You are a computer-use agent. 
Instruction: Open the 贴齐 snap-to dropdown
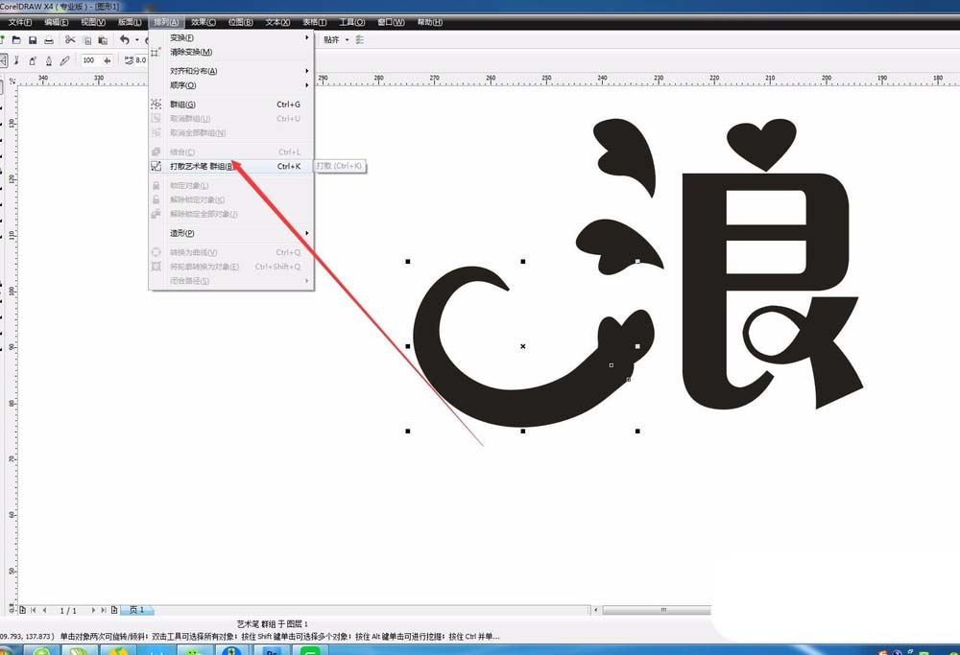(347, 39)
